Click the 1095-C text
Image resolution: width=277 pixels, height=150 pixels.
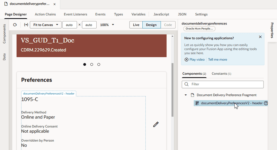pos(30,100)
